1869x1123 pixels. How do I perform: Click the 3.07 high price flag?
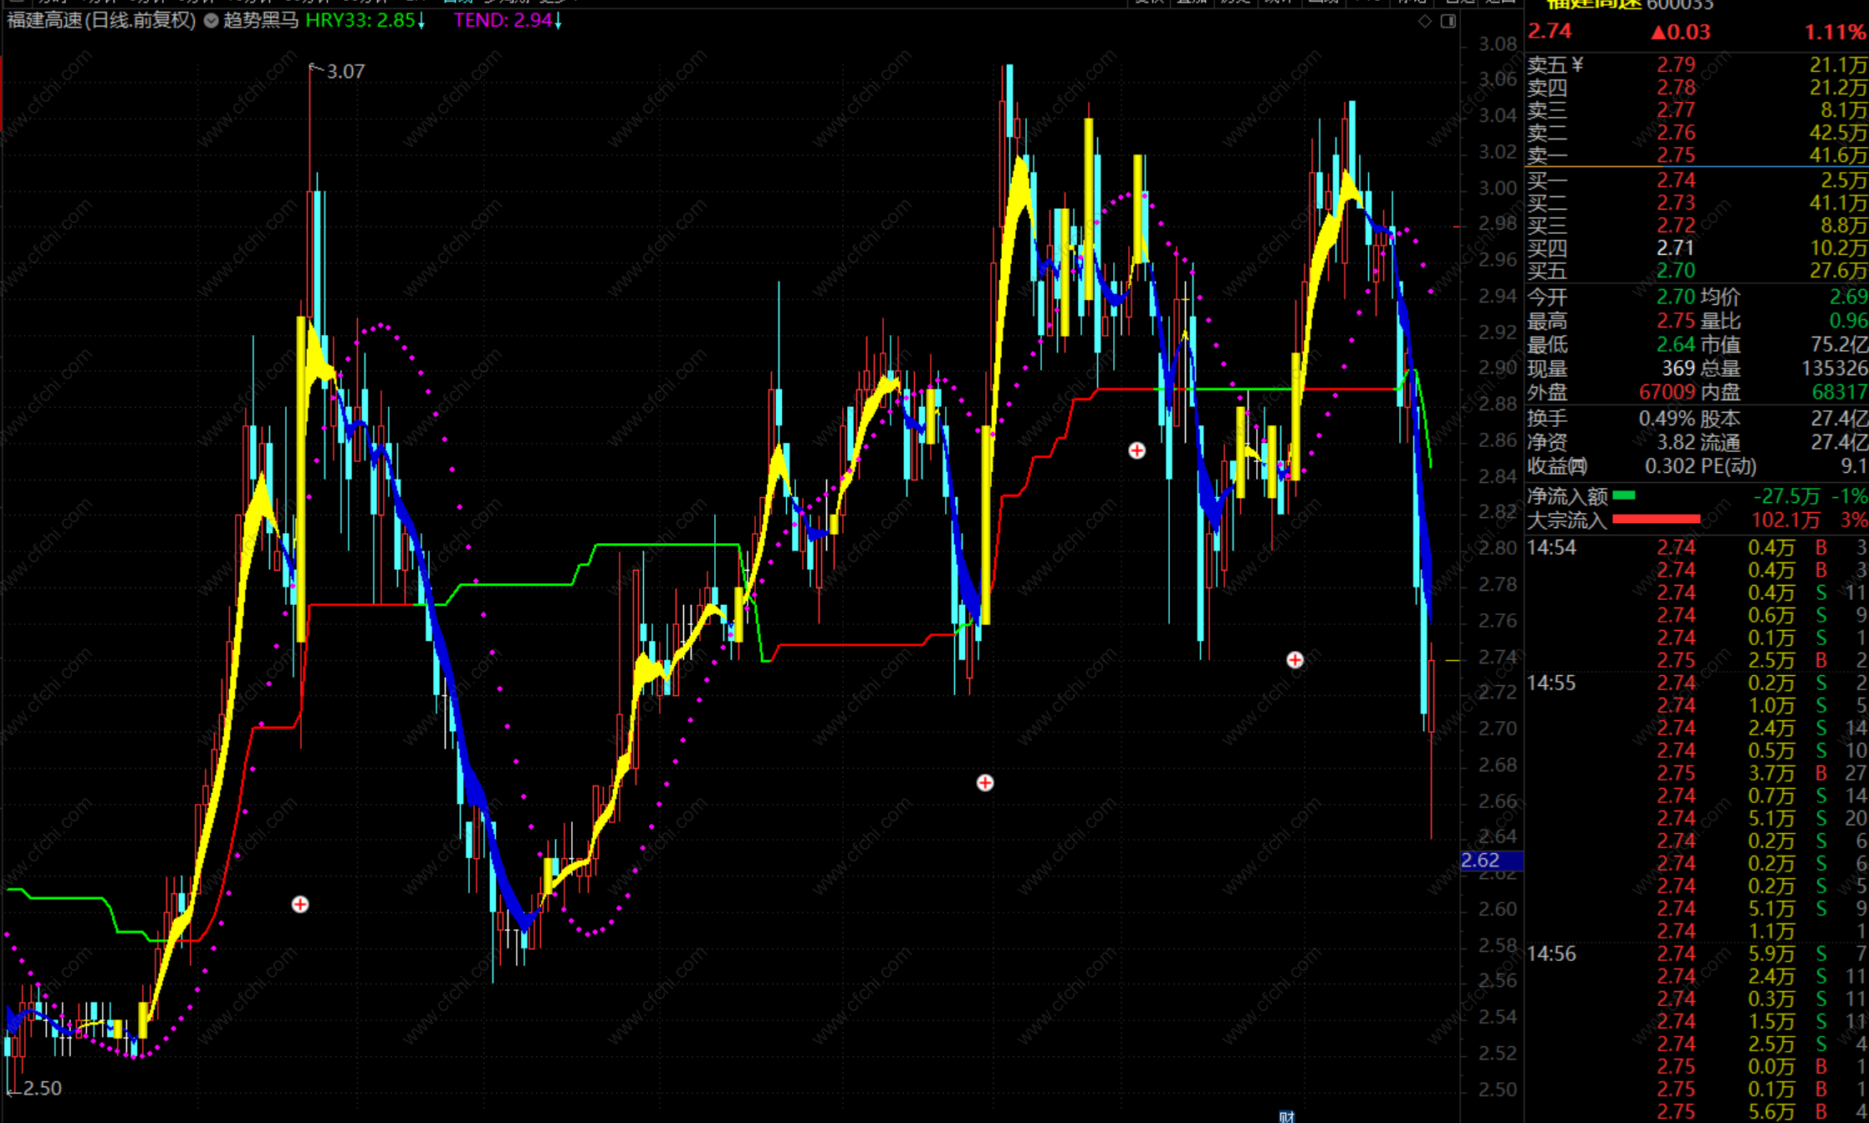(344, 72)
